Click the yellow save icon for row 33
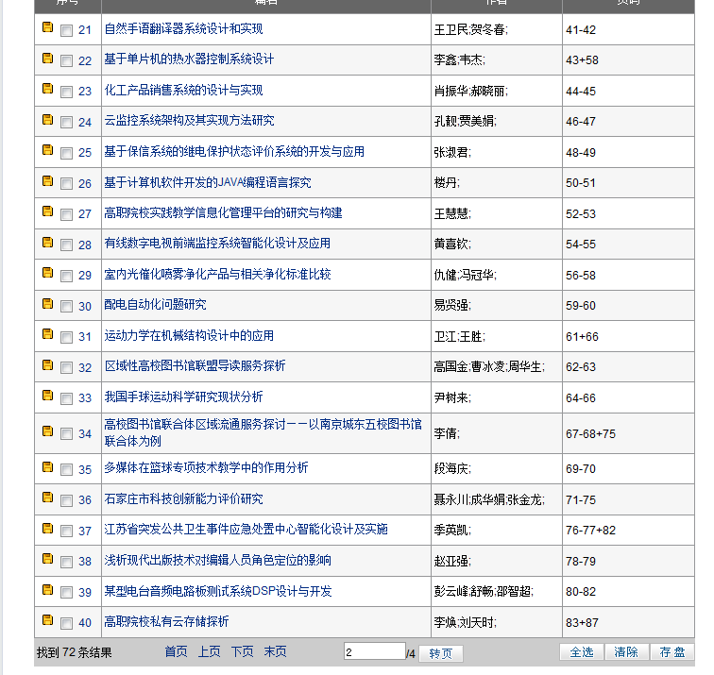714x675 pixels. [x=47, y=396]
